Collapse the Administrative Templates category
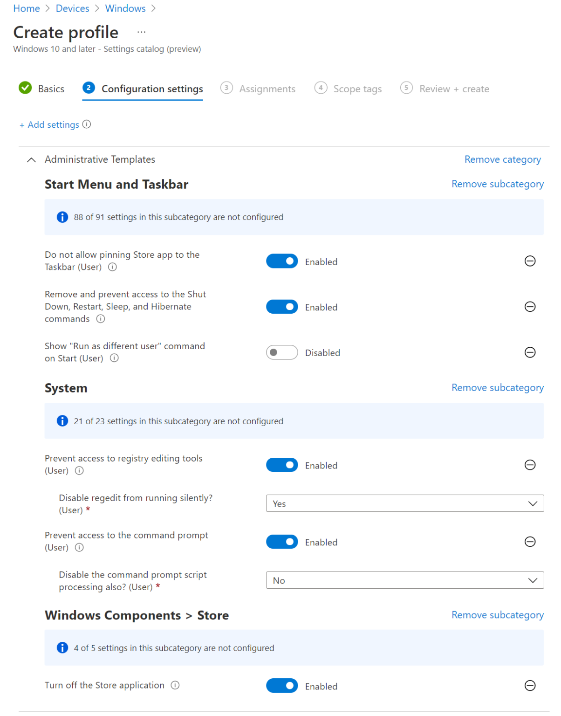This screenshot has height=716, width=561. (x=31, y=160)
